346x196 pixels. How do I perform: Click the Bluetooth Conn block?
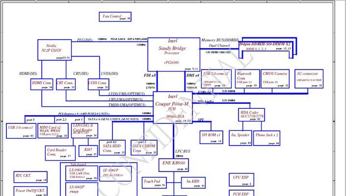click(247, 79)
